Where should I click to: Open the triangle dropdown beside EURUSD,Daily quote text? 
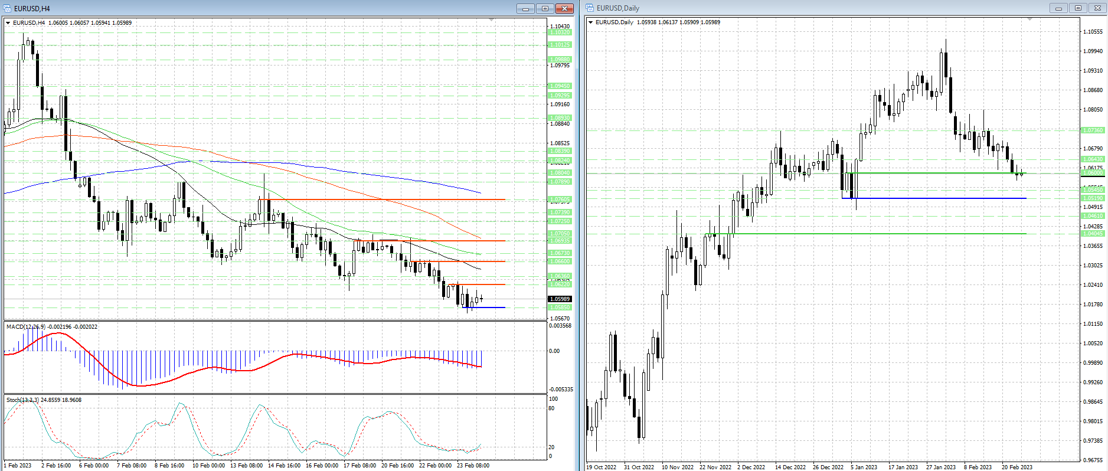(x=590, y=22)
